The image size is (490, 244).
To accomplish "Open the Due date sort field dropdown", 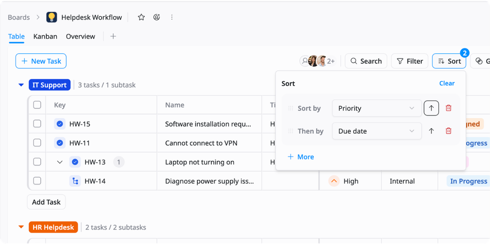I will (377, 131).
